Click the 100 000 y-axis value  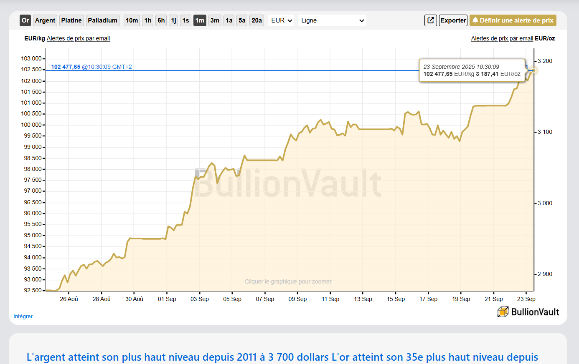[31, 125]
